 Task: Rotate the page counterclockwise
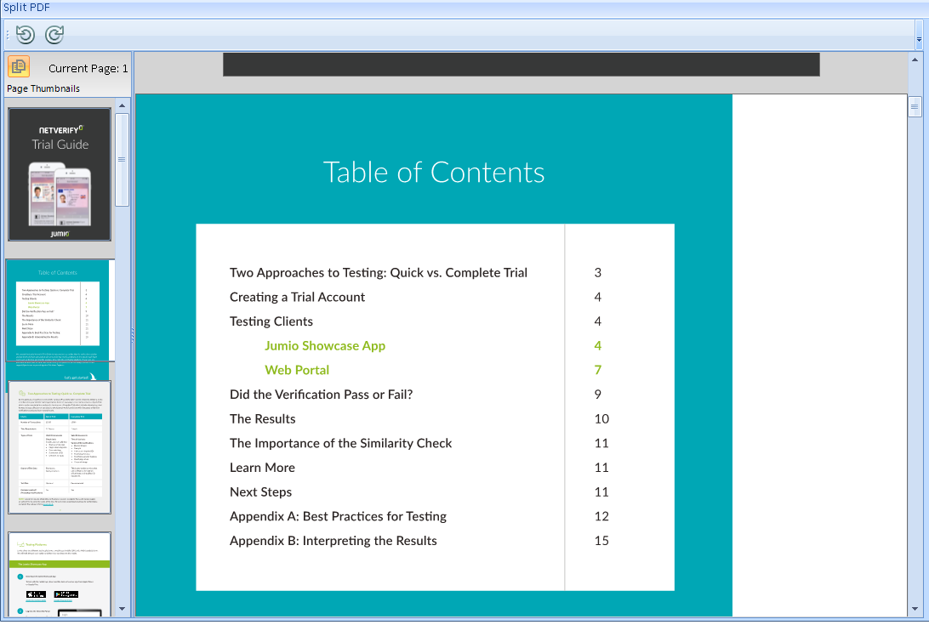(x=25, y=34)
